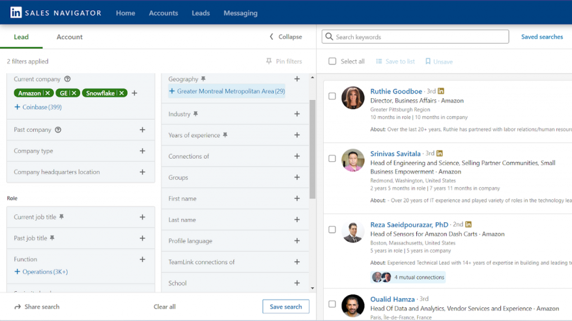Toggle the Select all checkbox

(x=332, y=62)
